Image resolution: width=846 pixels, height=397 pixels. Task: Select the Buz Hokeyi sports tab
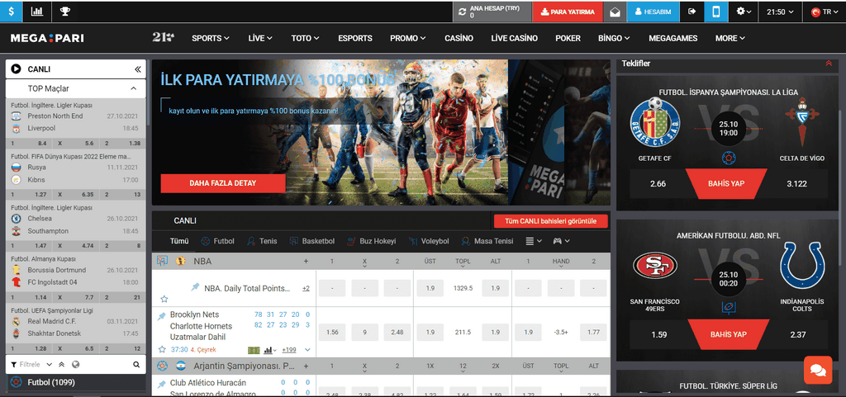[x=371, y=241]
